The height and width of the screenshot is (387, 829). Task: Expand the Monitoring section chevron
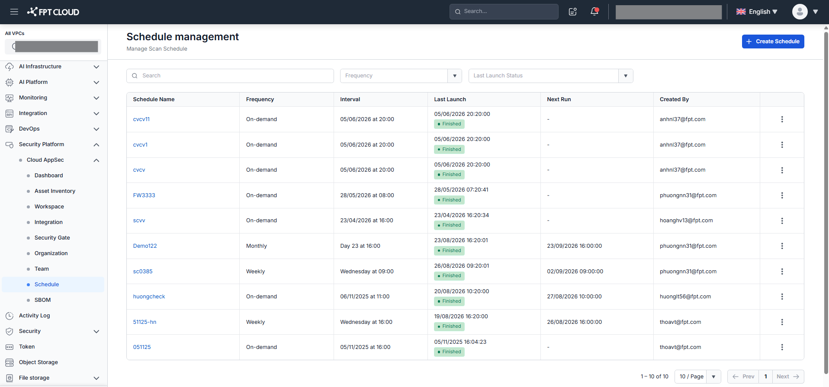pyautogui.click(x=96, y=98)
